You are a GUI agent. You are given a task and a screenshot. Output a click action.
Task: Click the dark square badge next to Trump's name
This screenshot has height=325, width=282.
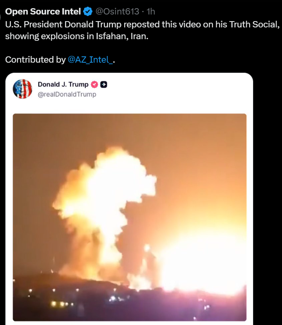pos(104,85)
